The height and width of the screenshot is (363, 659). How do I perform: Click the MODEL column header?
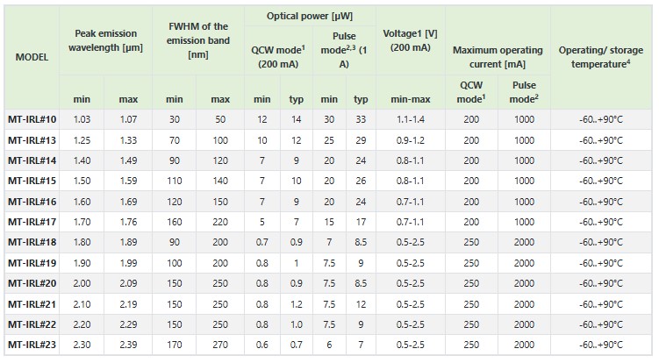32,57
